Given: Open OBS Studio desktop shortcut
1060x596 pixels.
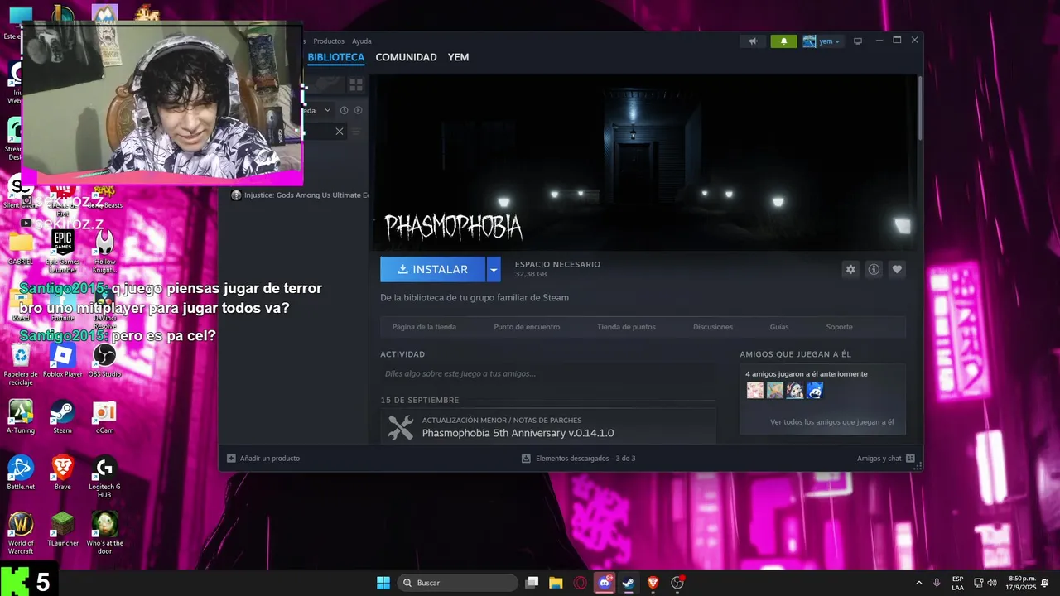Looking at the screenshot, I should click(104, 361).
